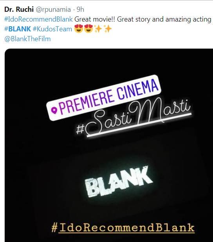Open the tweet's 9h timestamp

80,9
